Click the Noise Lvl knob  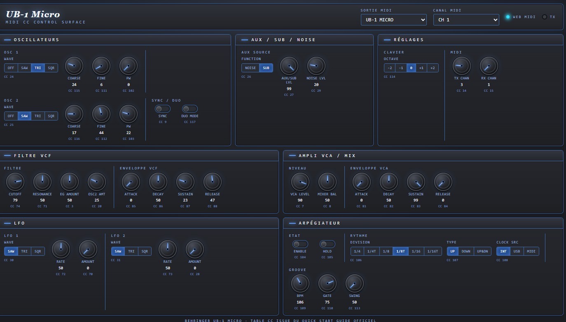[316, 66]
